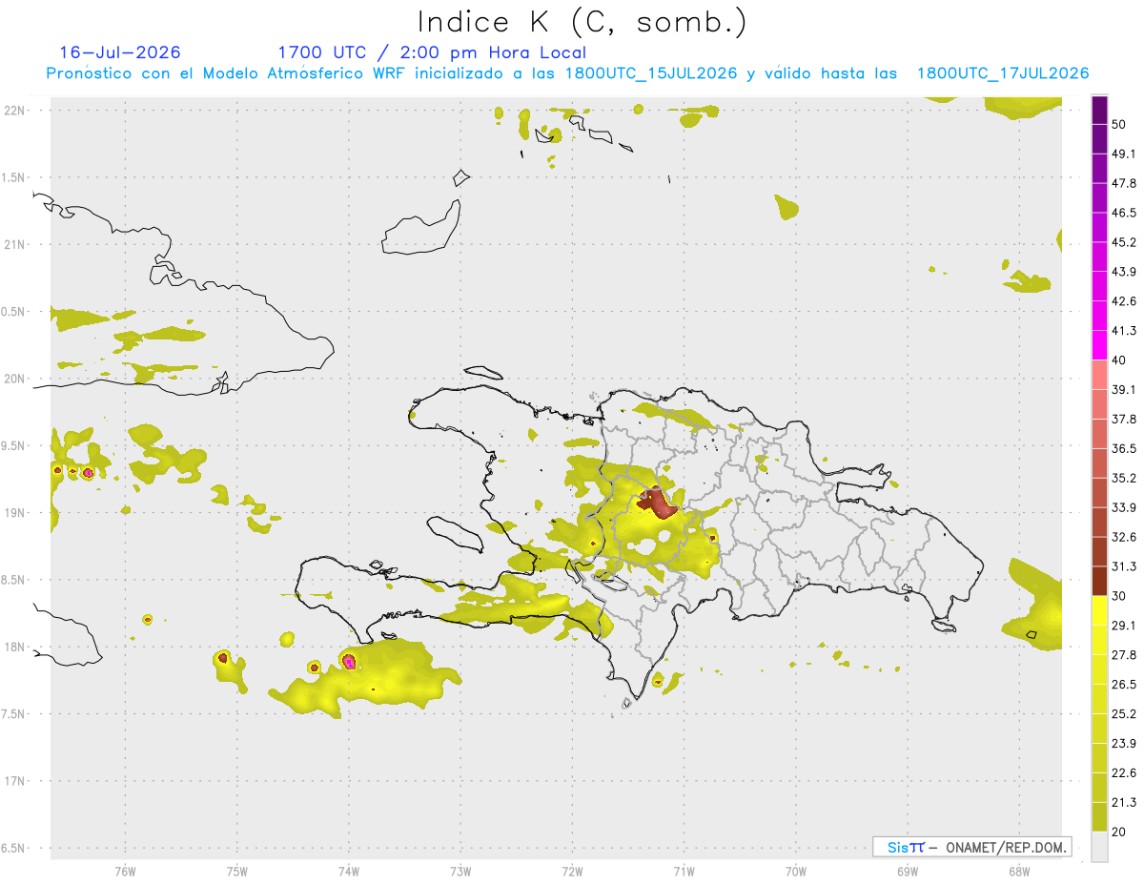Click the "74W" longitude label
The image size is (1144, 884).
[x=349, y=872]
